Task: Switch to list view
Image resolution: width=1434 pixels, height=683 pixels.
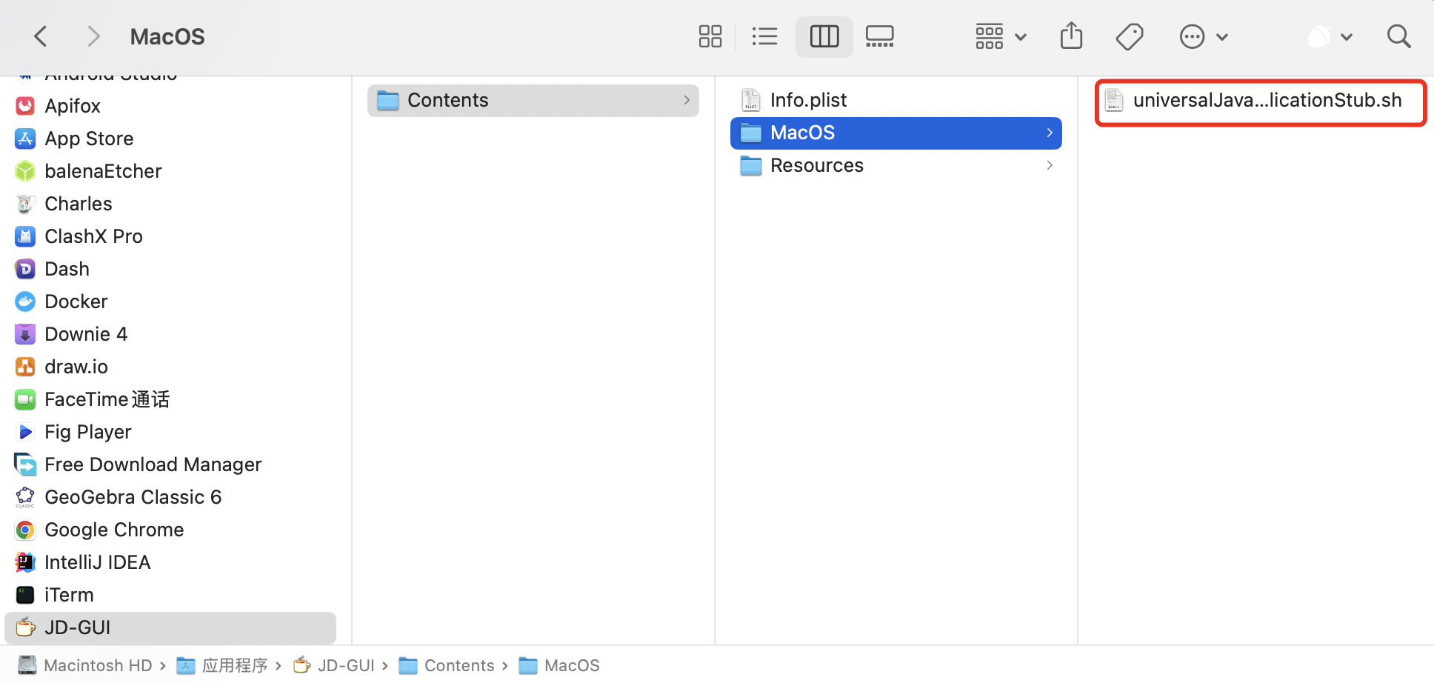Action: pos(764,36)
